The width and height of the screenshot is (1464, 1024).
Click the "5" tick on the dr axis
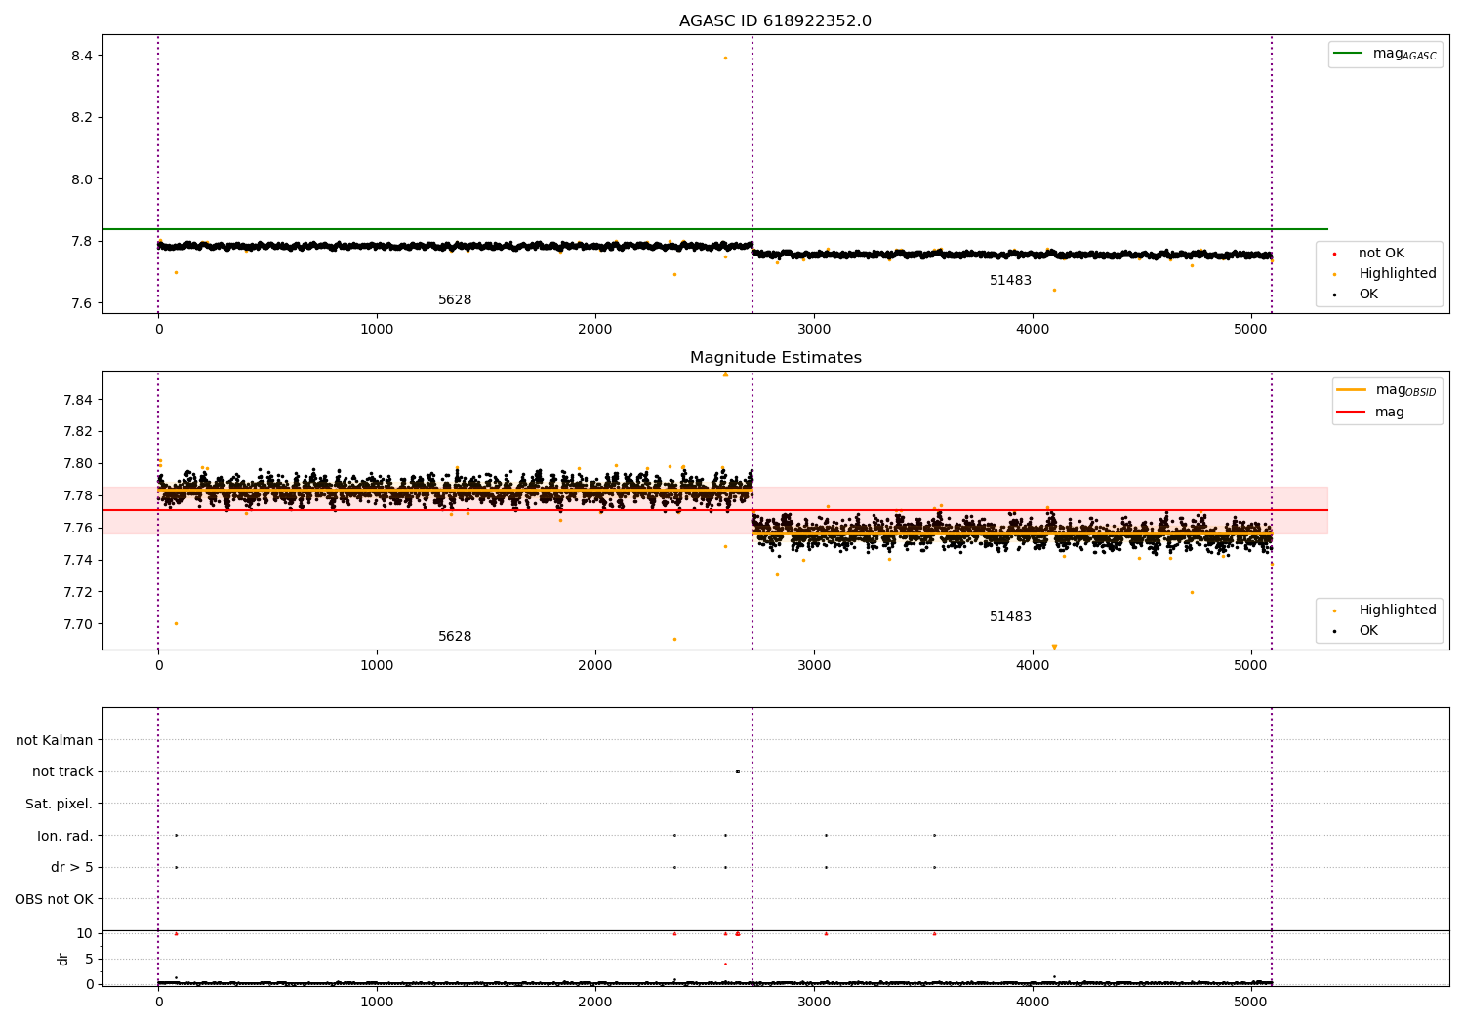(89, 959)
